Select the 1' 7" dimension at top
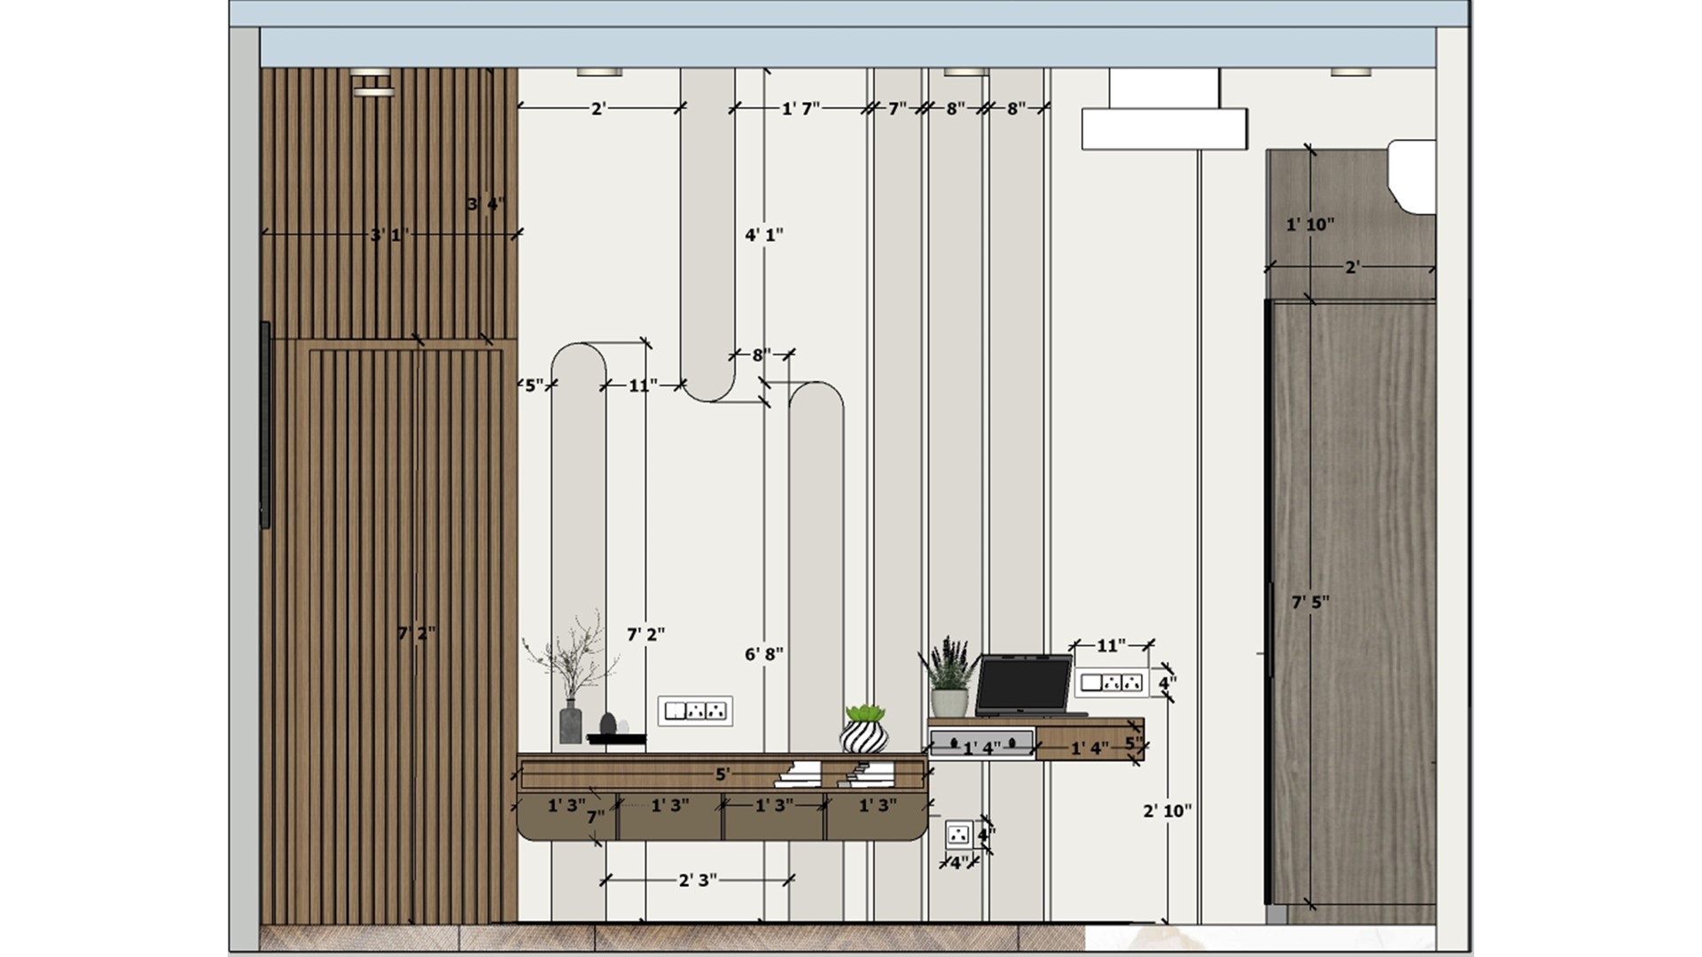This screenshot has height=957, width=1702. pyautogui.click(x=800, y=108)
